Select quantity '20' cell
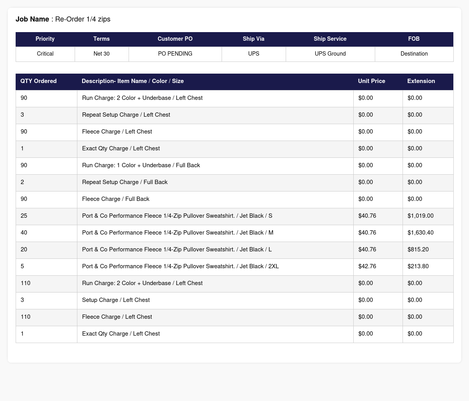This screenshot has width=469, height=401. point(47,249)
